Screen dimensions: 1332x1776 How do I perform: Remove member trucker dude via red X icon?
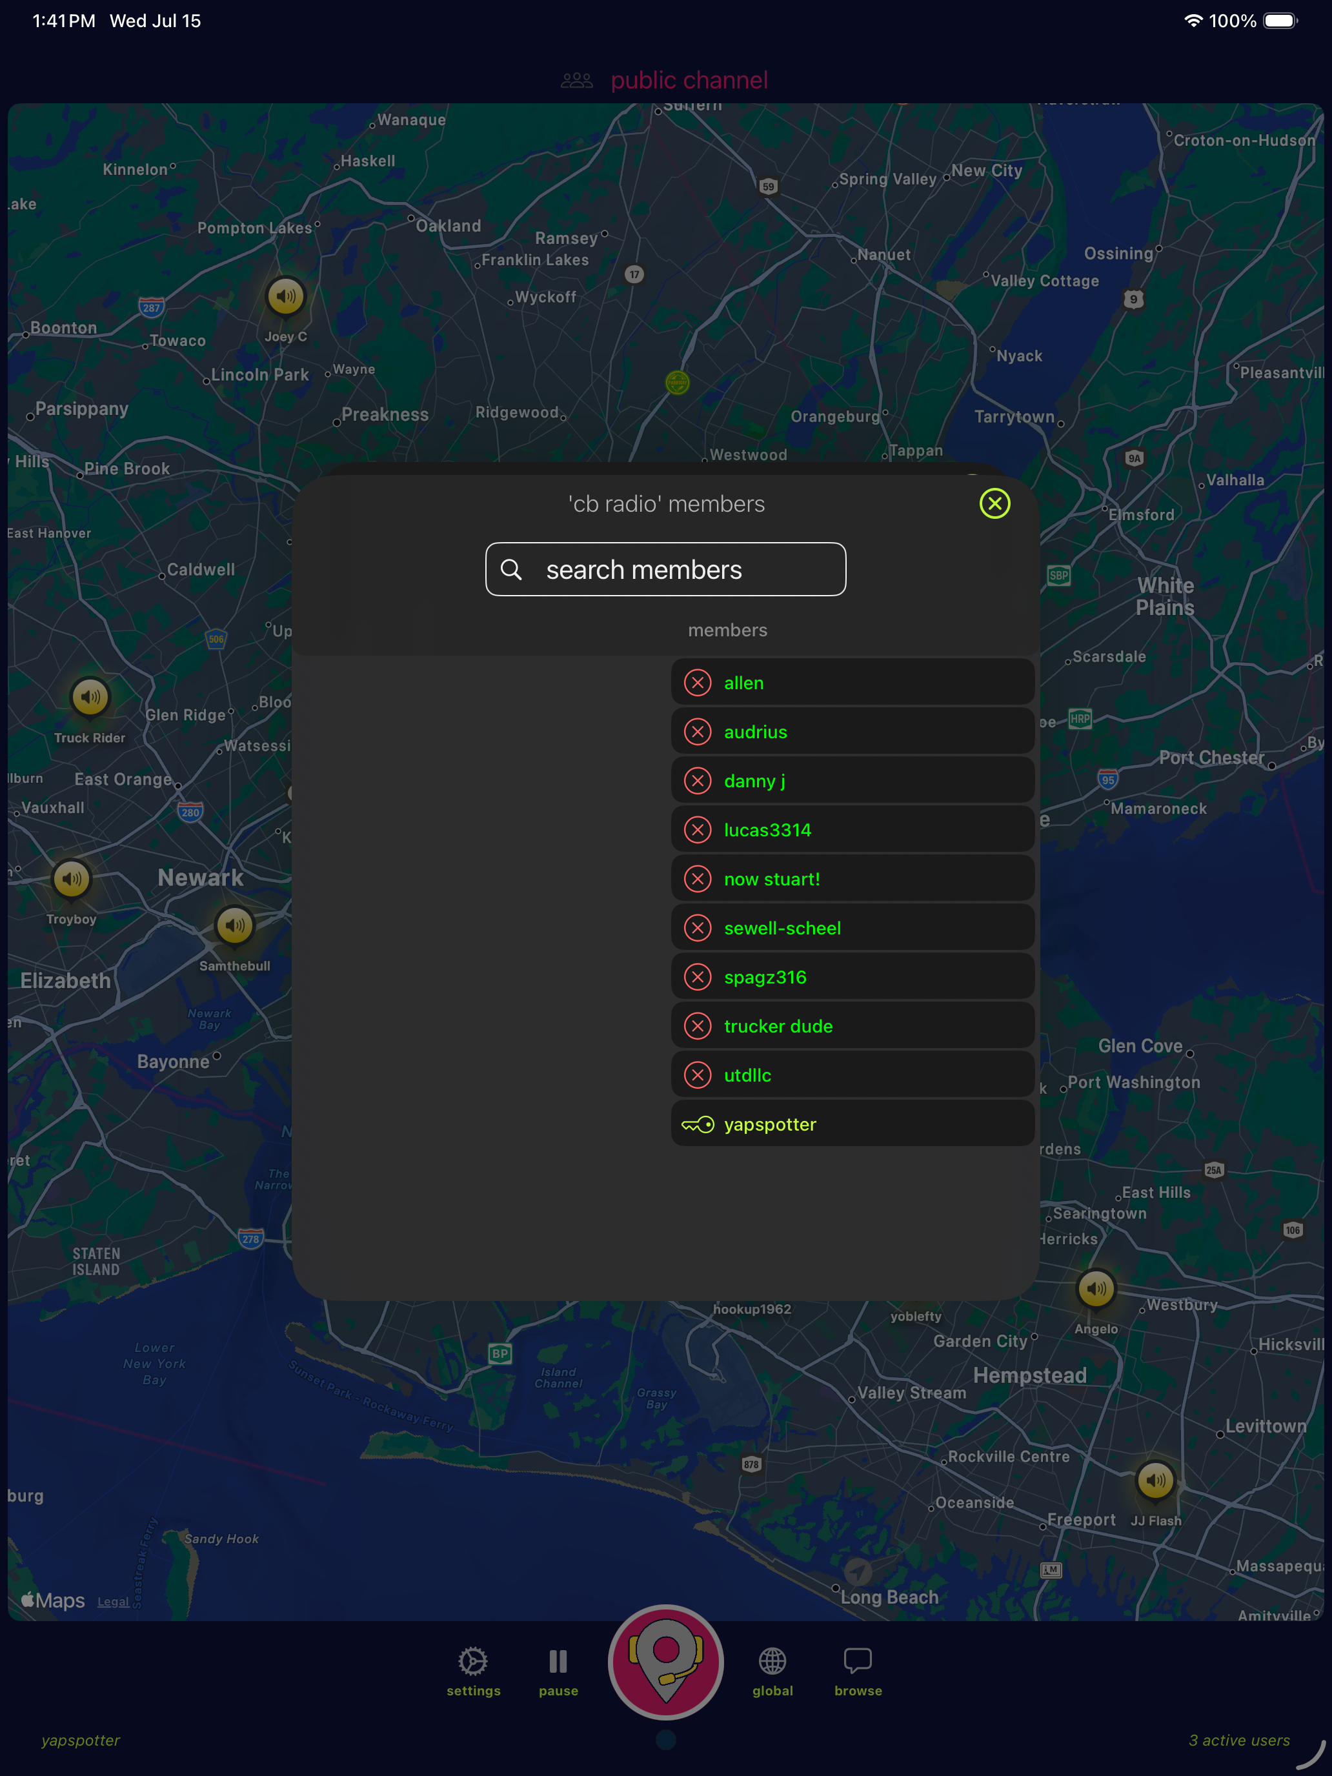click(697, 1025)
